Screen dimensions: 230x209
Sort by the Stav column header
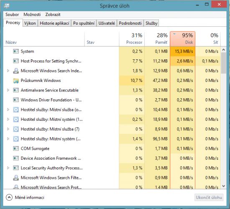coord(102,39)
